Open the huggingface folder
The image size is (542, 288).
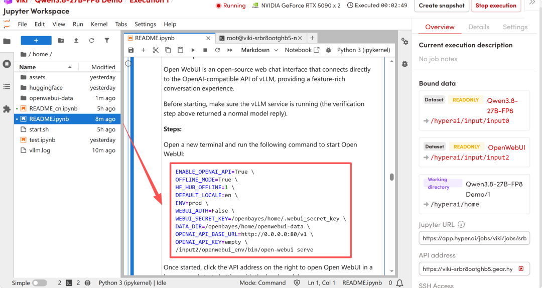(67, 88)
